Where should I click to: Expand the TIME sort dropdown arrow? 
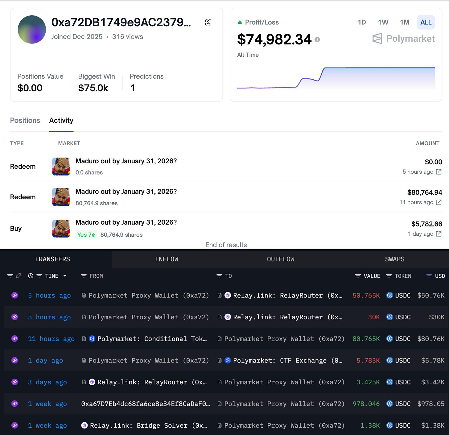(x=65, y=276)
